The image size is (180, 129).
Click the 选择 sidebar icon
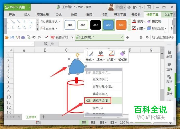[x=169, y=67]
